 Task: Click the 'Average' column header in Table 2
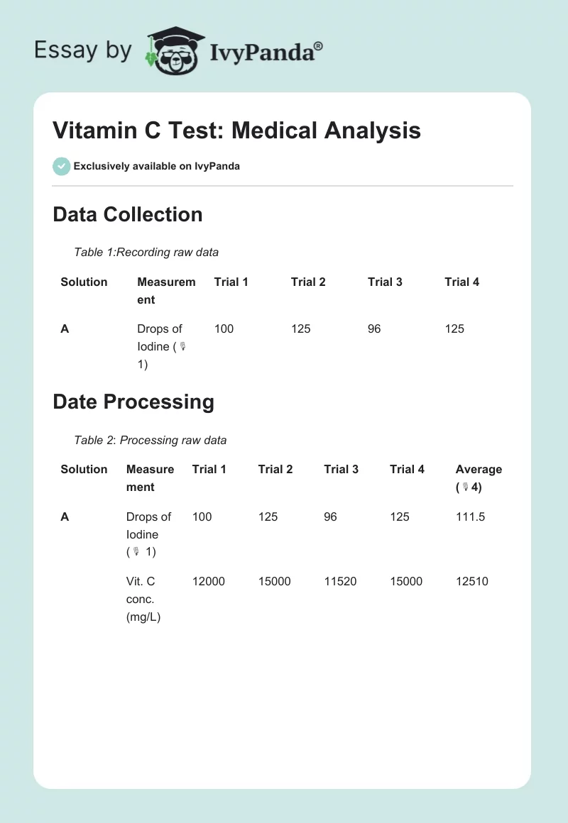(479, 469)
